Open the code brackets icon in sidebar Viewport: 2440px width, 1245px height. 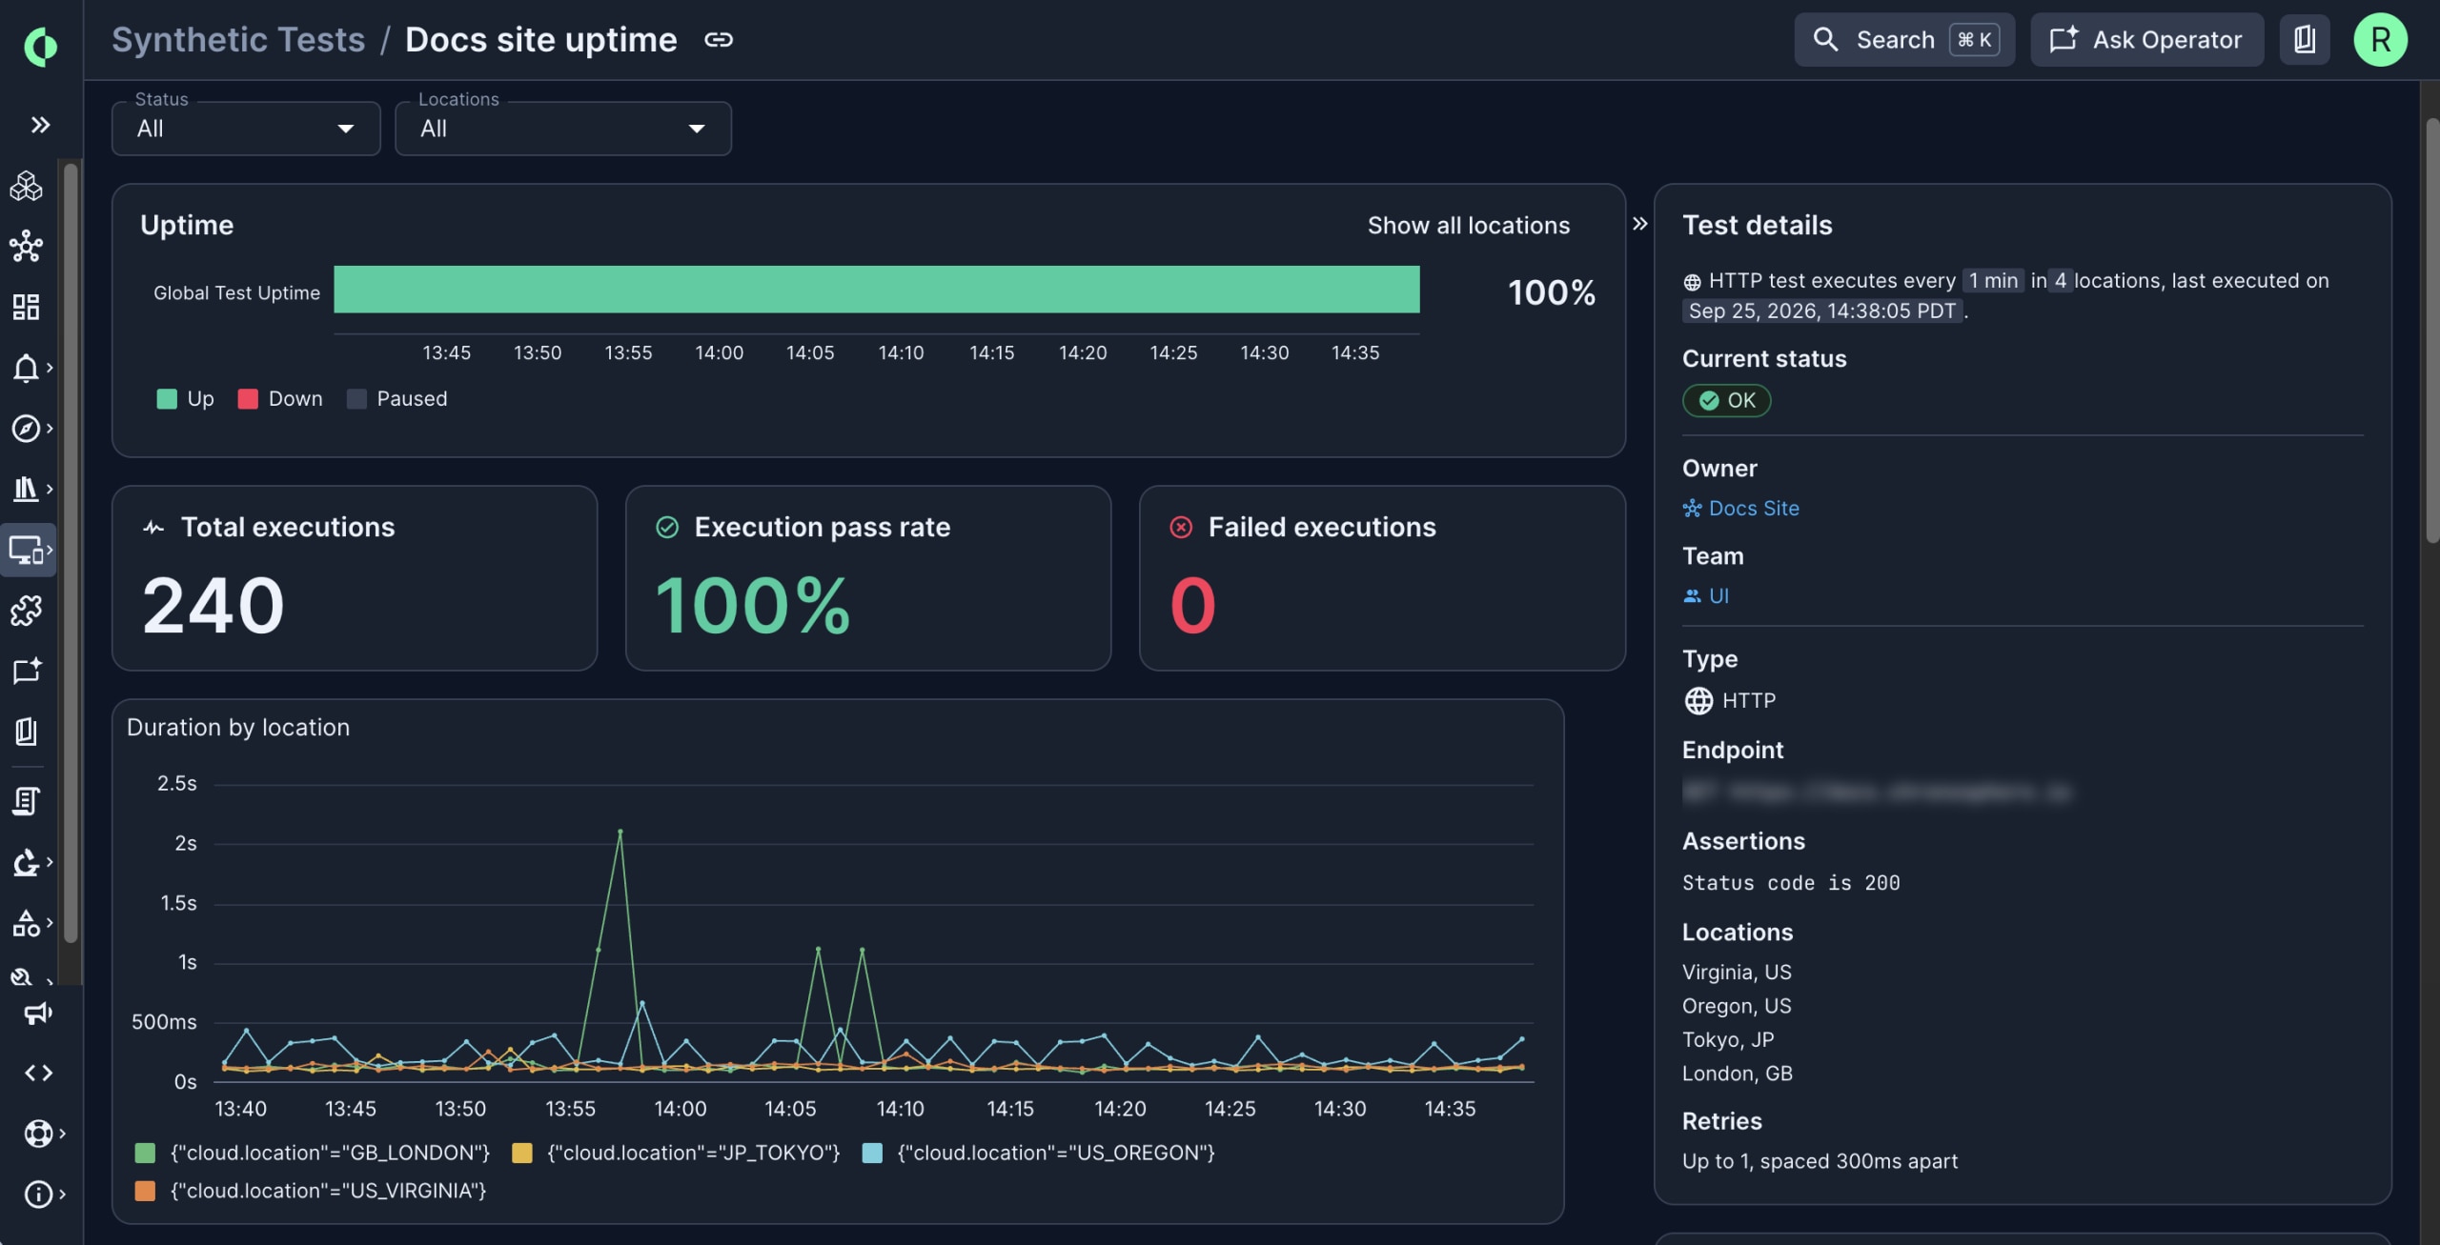[38, 1073]
